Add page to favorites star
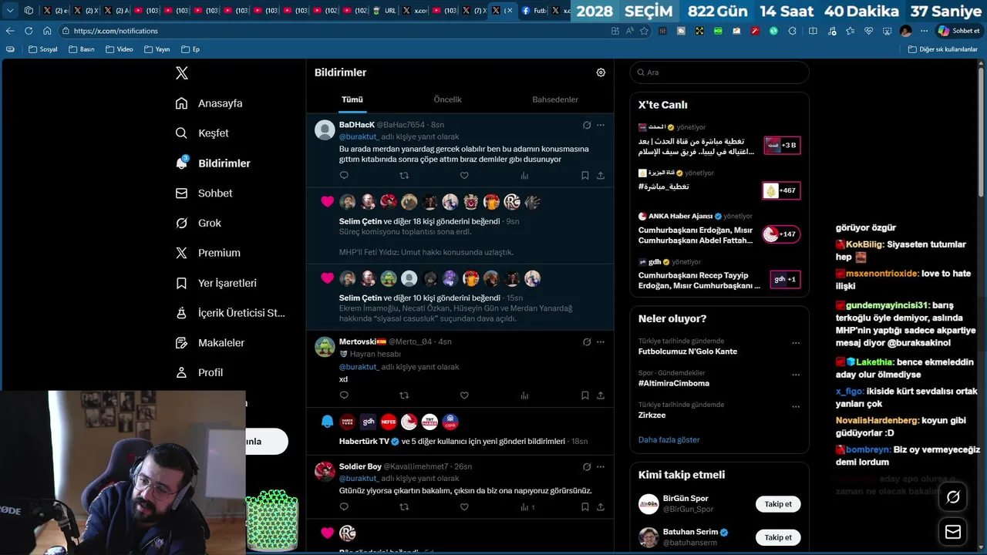 [x=644, y=31]
